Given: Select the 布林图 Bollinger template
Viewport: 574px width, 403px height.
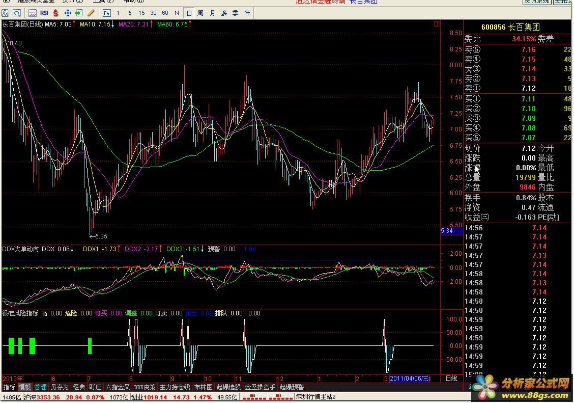Looking at the screenshot, I should [203, 387].
